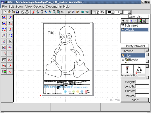Toggle the grid display

(x=94, y=12)
